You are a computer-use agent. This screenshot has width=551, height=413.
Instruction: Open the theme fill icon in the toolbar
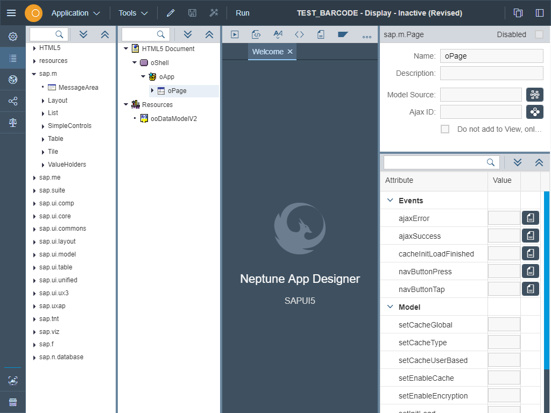(x=342, y=34)
